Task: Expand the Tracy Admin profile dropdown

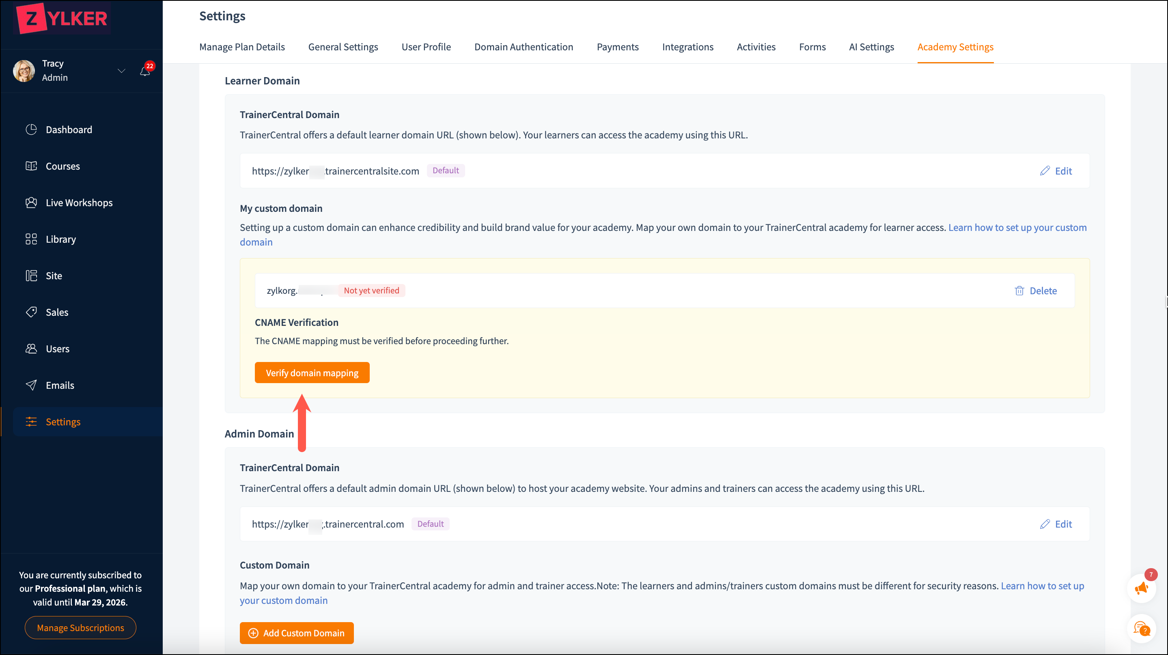Action: (121, 71)
